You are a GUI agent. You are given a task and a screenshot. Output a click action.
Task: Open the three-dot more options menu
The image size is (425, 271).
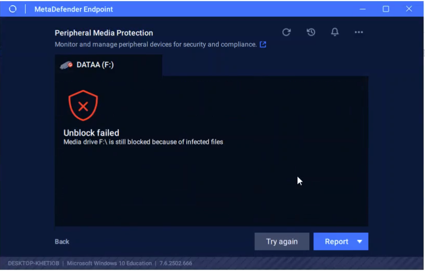coord(358,32)
